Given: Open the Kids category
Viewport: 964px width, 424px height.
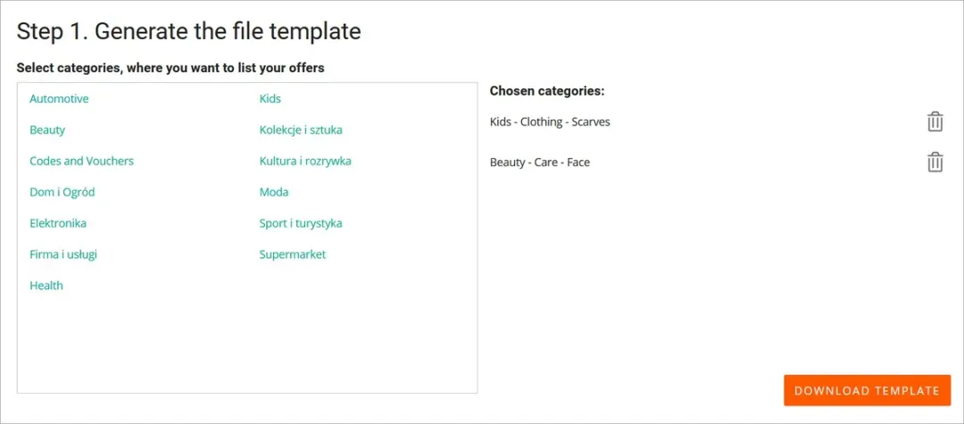Looking at the screenshot, I should pos(270,99).
